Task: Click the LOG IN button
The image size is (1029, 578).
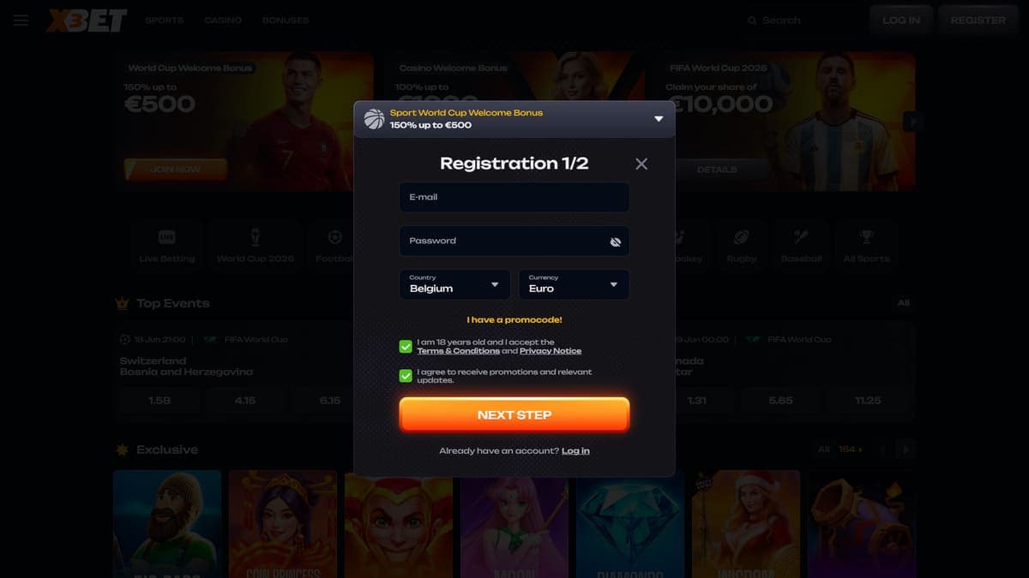Action: (x=901, y=20)
